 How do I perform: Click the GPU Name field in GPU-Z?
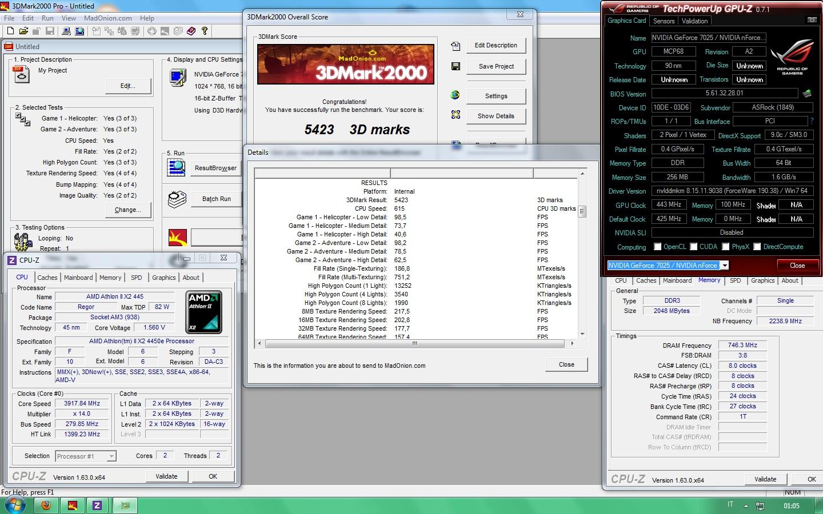click(709, 38)
